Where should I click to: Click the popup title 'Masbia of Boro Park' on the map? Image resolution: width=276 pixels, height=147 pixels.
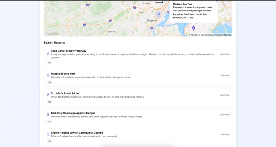[x=183, y=4]
